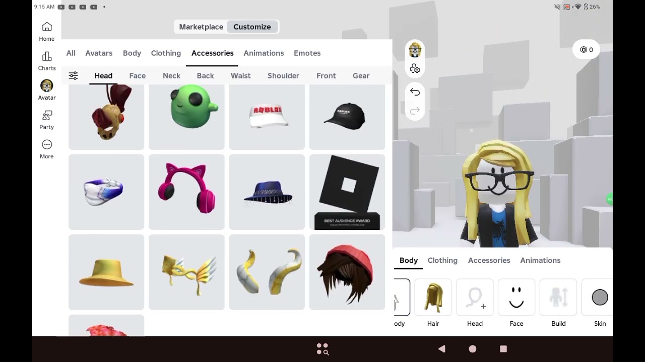
Task: Select the Back accessory subcategory
Action: [x=206, y=76]
